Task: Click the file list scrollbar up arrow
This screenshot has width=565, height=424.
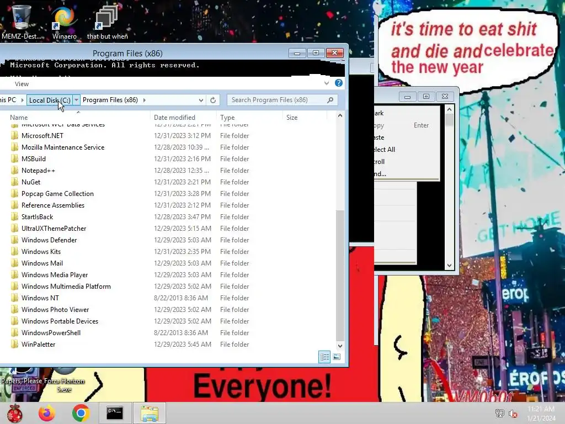Action: pos(340,116)
